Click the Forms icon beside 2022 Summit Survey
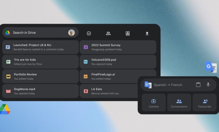Image resolution: width=219 pixels, height=132 pixels. point(86,47)
